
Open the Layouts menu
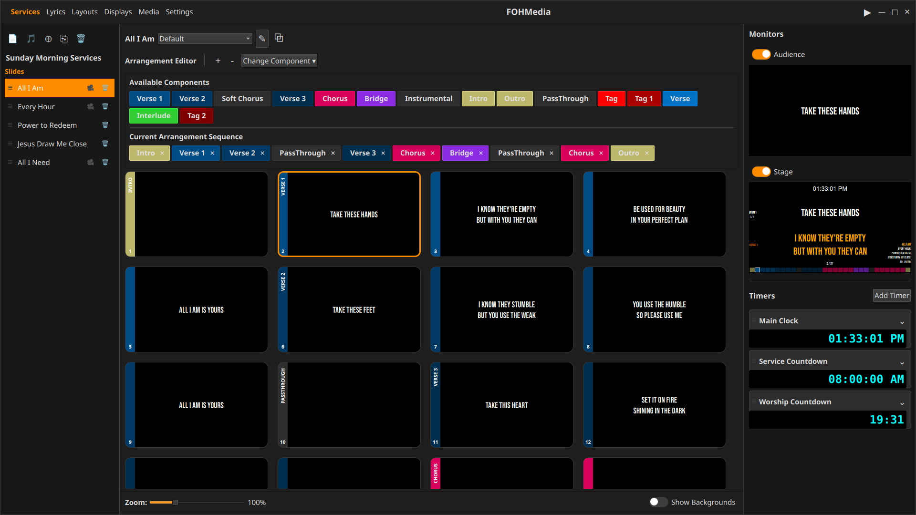(84, 11)
